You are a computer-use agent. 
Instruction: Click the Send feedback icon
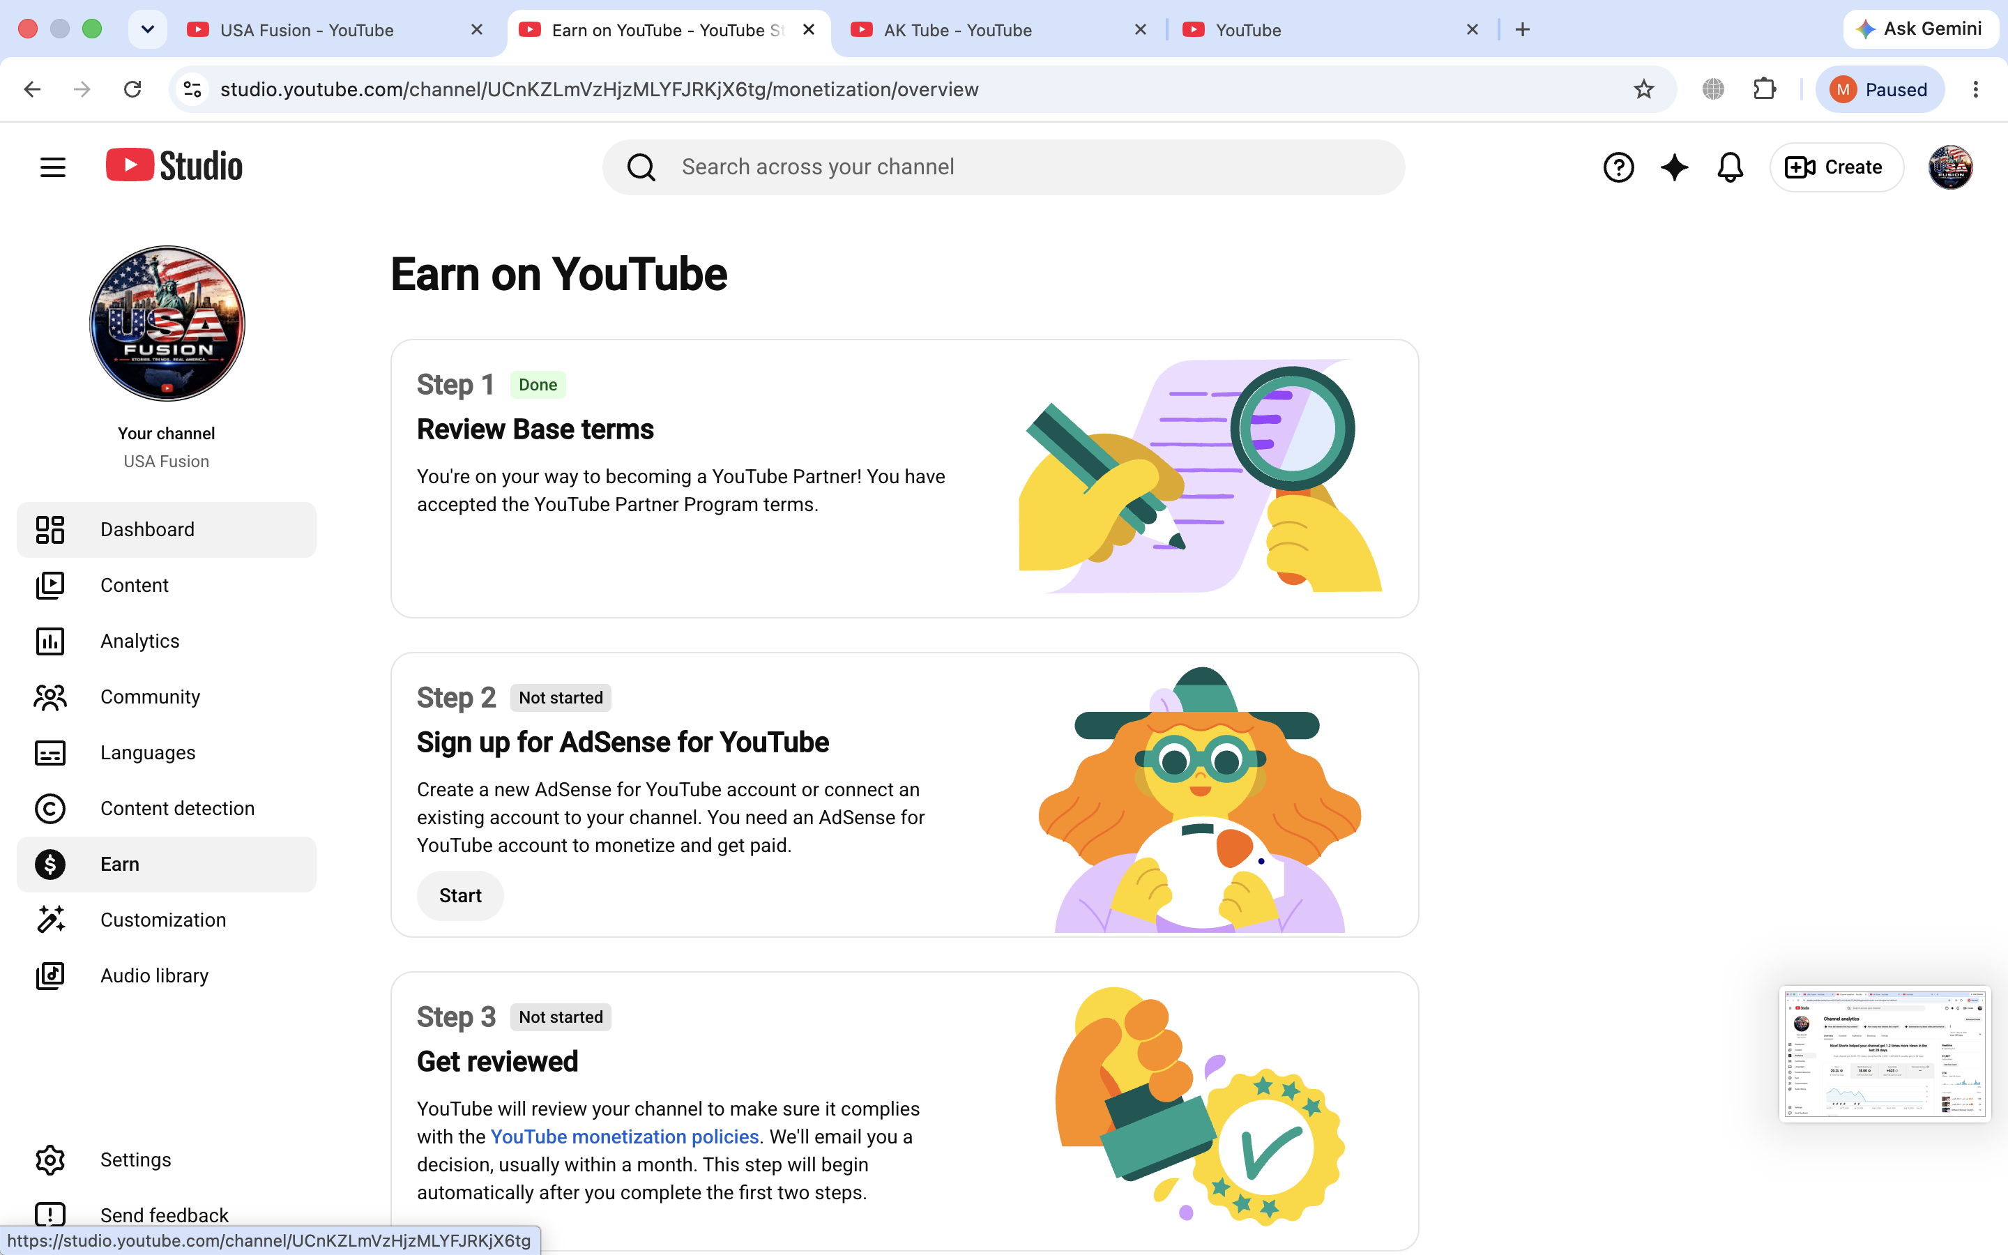point(50,1215)
